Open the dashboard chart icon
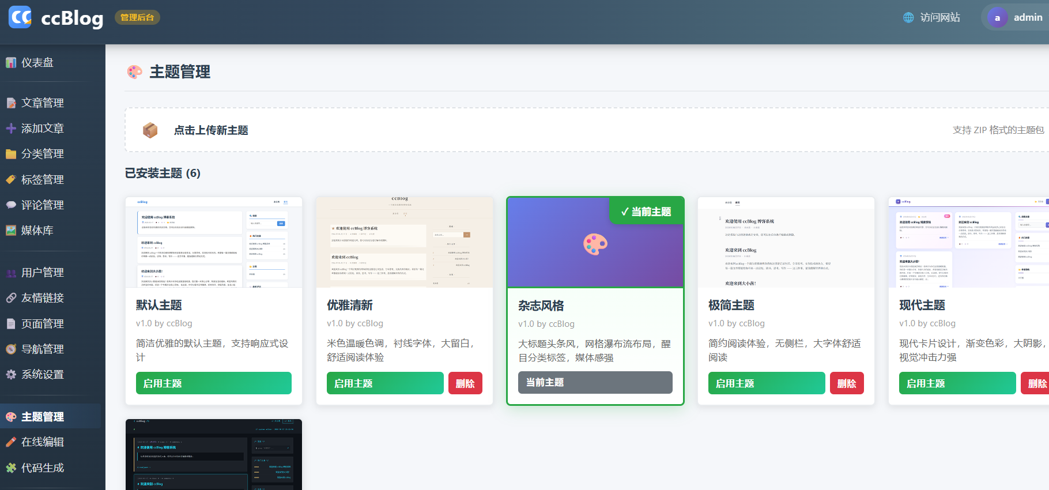 (x=11, y=62)
